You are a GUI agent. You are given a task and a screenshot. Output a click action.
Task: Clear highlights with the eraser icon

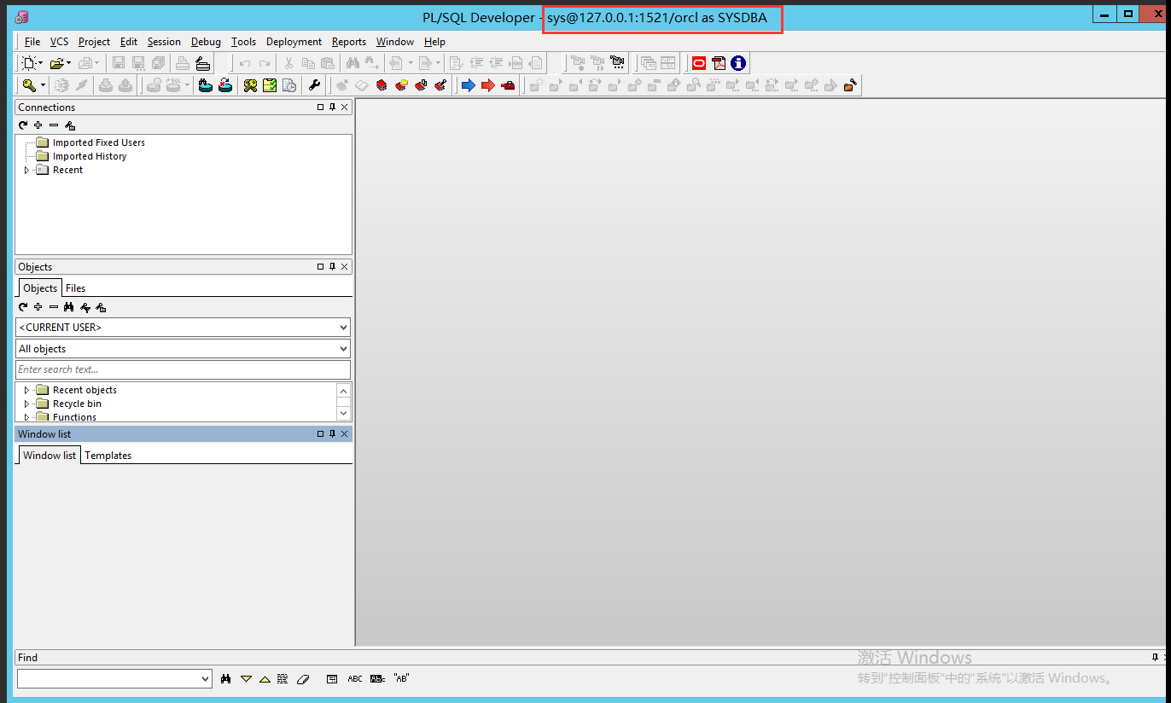pyautogui.click(x=302, y=679)
